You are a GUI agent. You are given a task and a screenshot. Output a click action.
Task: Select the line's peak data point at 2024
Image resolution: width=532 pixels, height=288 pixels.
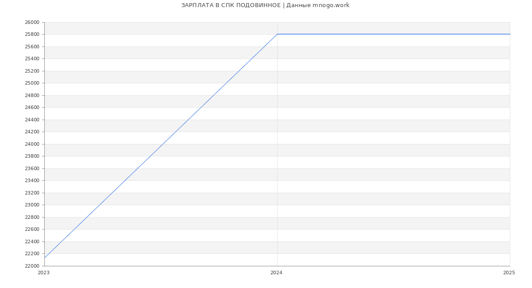(x=277, y=34)
